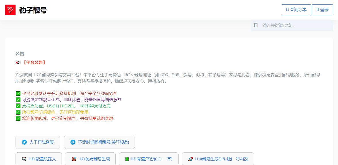The height and width of the screenshot is (165, 338).
Task: Click Telegram icon in 不定时送随机靓号 button
Action: tap(73, 142)
